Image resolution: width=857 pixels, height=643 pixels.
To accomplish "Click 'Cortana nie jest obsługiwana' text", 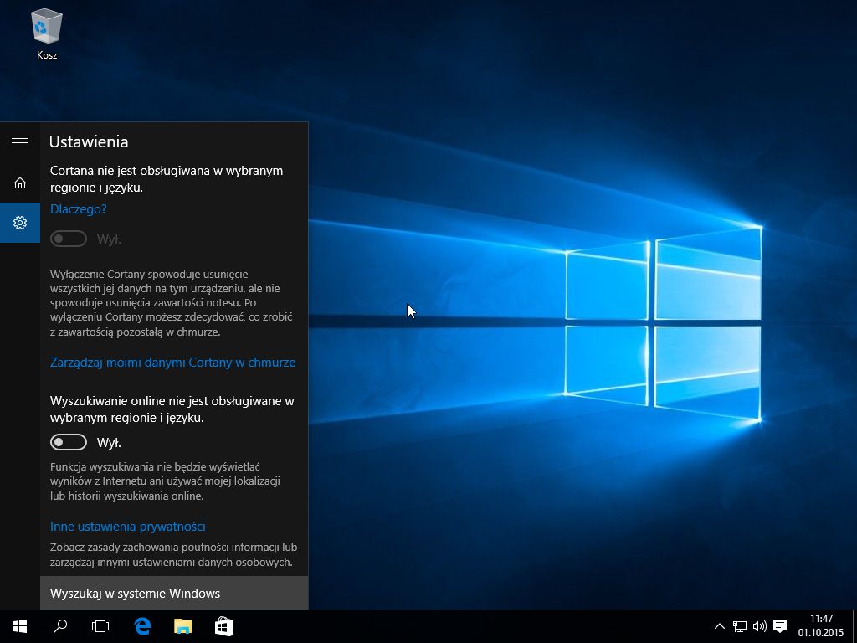I will (167, 179).
